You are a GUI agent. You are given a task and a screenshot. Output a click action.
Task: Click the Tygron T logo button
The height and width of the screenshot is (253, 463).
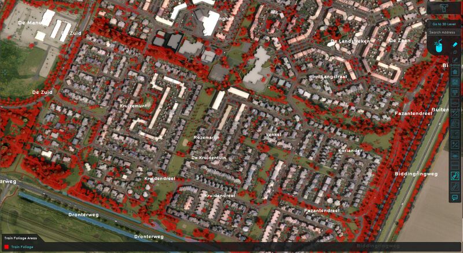point(444,9)
